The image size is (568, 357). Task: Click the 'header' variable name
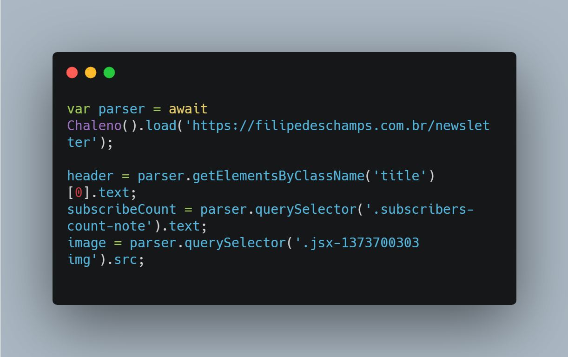click(91, 176)
